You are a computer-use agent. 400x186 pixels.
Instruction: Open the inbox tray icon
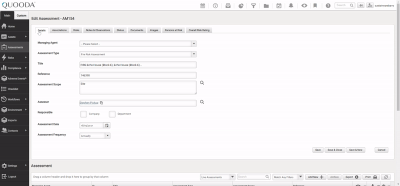coord(228,5)
